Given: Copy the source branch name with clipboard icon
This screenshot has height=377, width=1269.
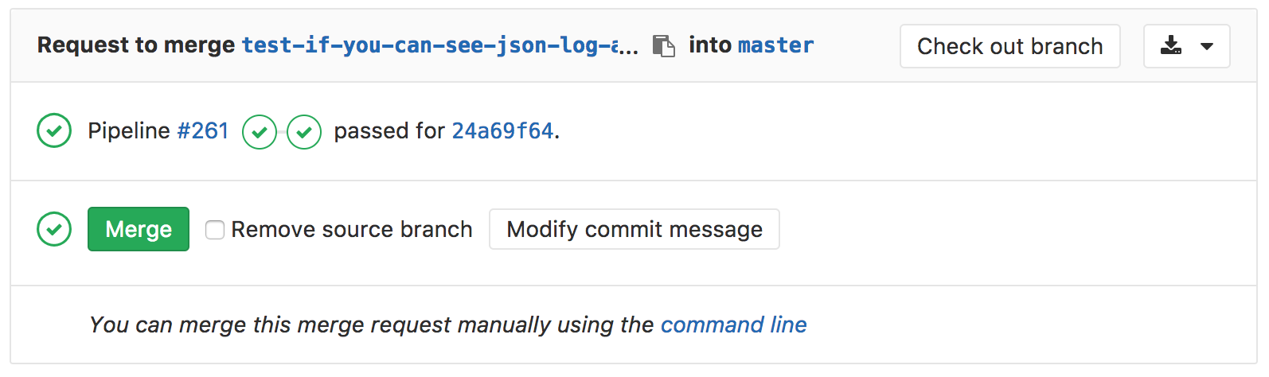Looking at the screenshot, I should click(x=663, y=46).
